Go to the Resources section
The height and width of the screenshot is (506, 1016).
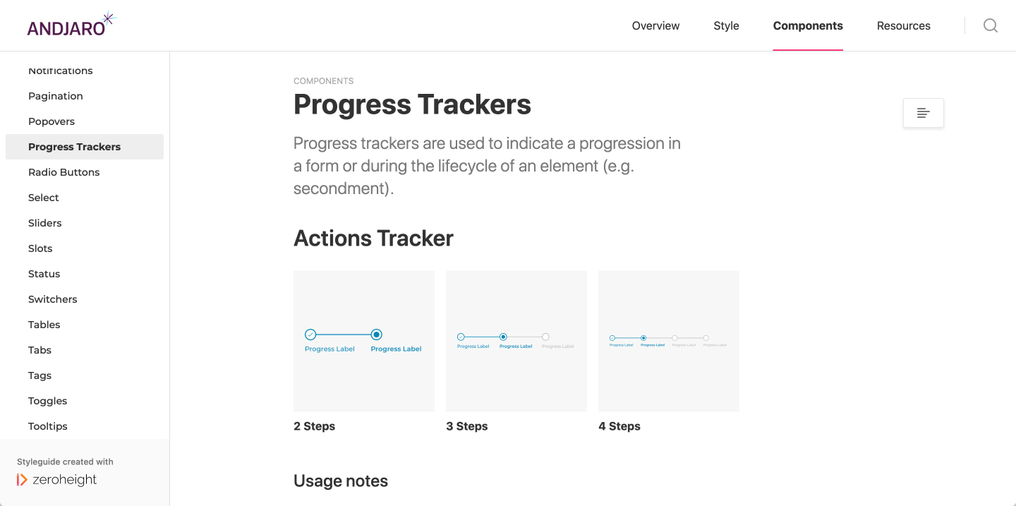[904, 25]
